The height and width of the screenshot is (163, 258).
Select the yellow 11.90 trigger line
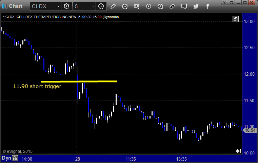tap(79, 81)
